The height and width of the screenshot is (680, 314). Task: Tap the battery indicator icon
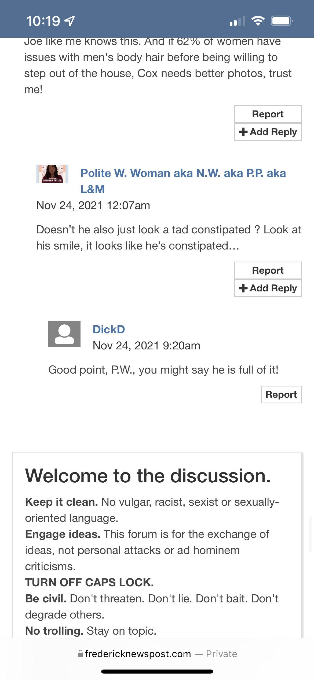coord(281,21)
